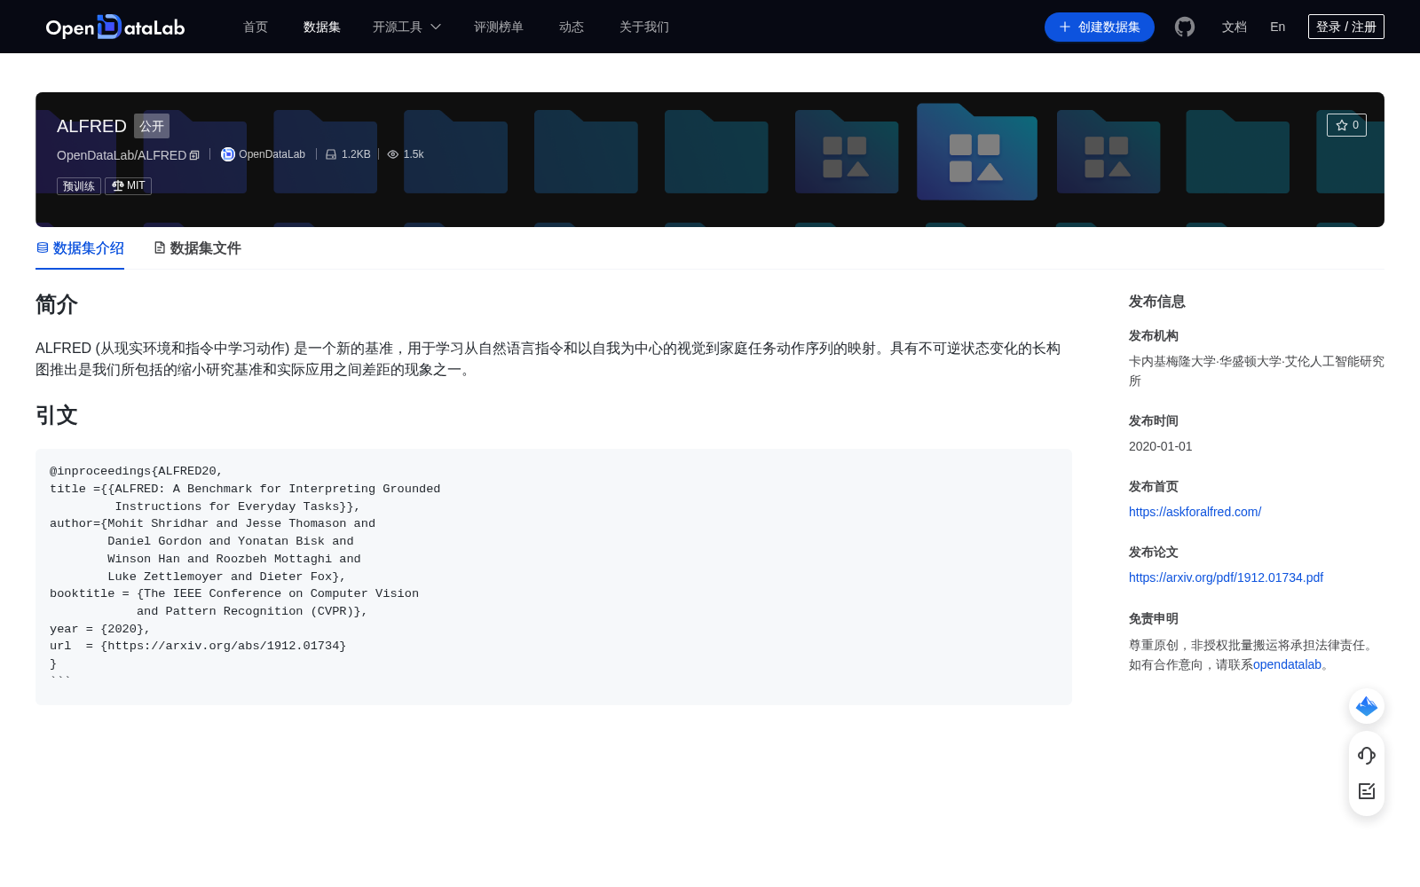Click the 1.5k views eye icon

coord(393,154)
